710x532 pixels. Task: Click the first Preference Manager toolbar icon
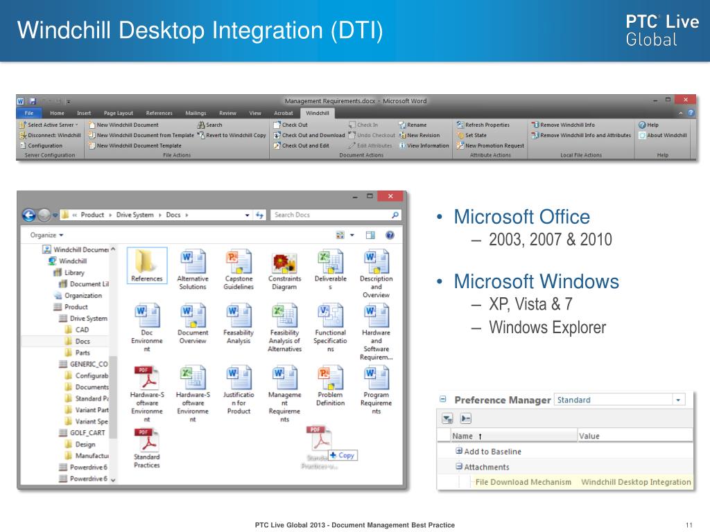coord(447,419)
